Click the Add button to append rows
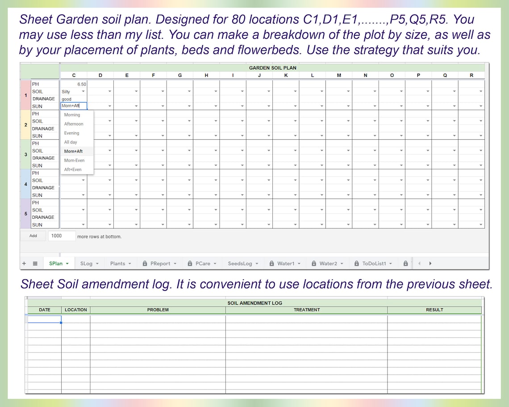 pos(33,236)
